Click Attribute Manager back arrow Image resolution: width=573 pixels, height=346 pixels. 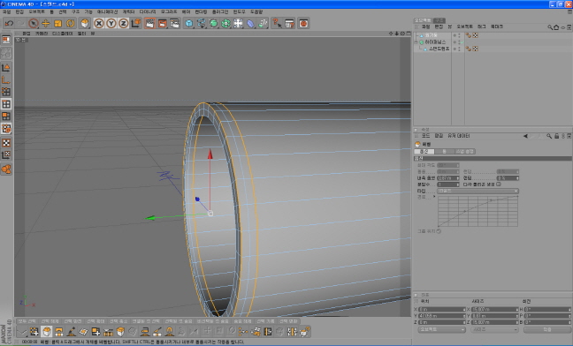click(x=525, y=136)
